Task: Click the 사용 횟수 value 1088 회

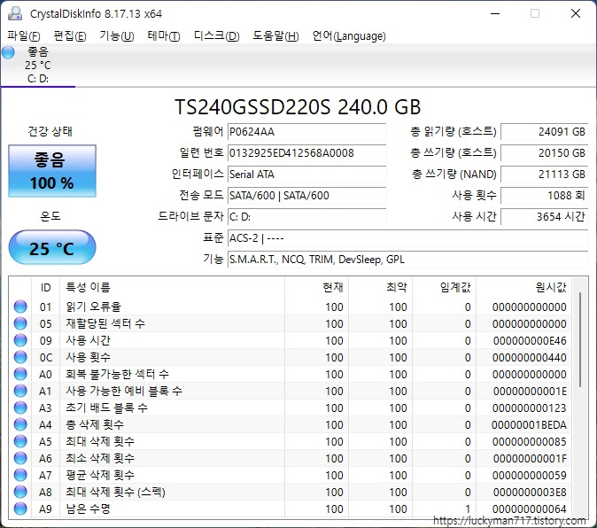Action: pyautogui.click(x=545, y=196)
